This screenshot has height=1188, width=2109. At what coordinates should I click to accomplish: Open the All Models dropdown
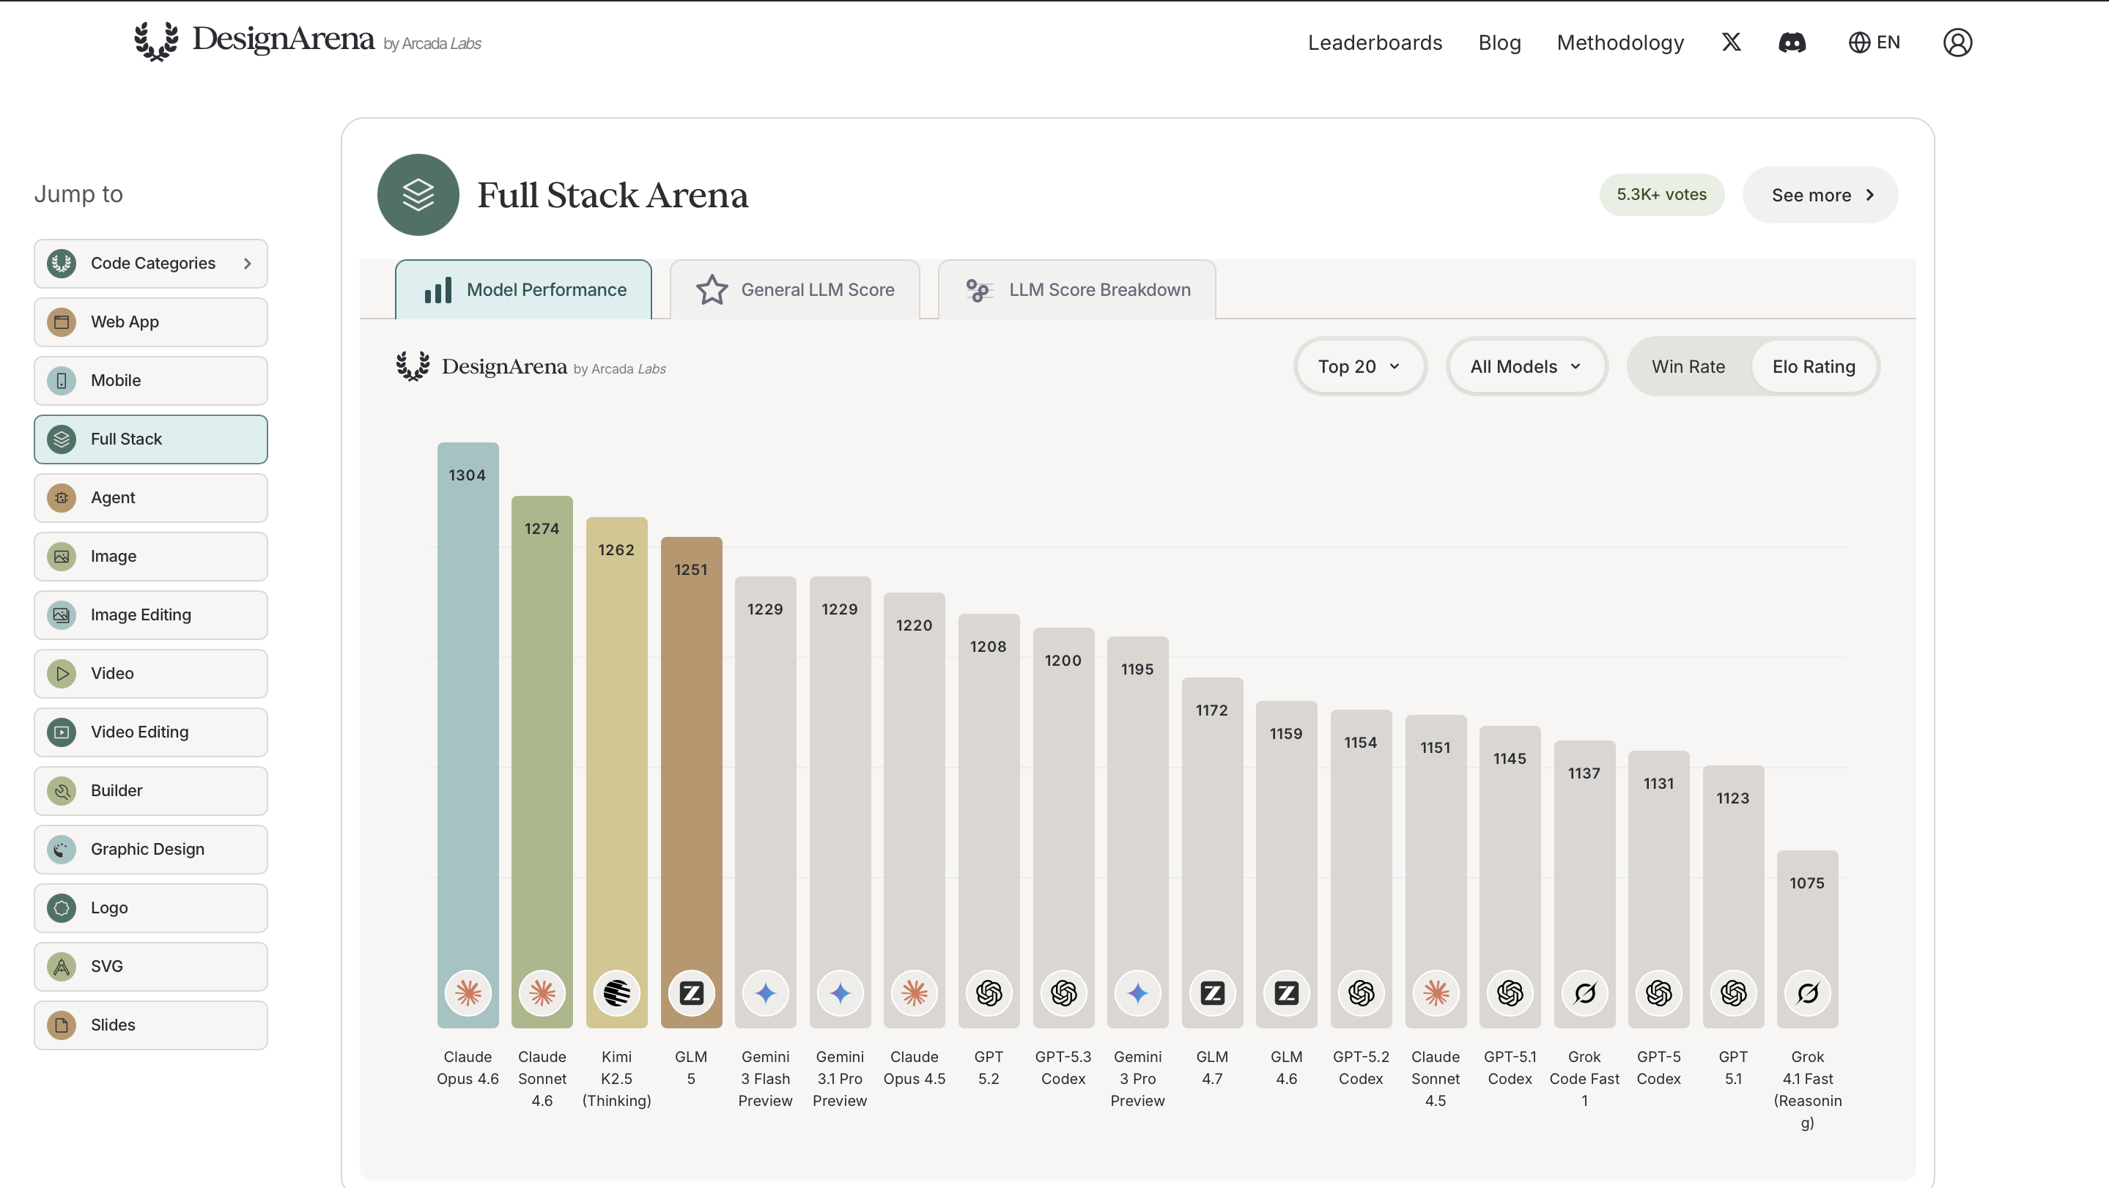(x=1525, y=366)
